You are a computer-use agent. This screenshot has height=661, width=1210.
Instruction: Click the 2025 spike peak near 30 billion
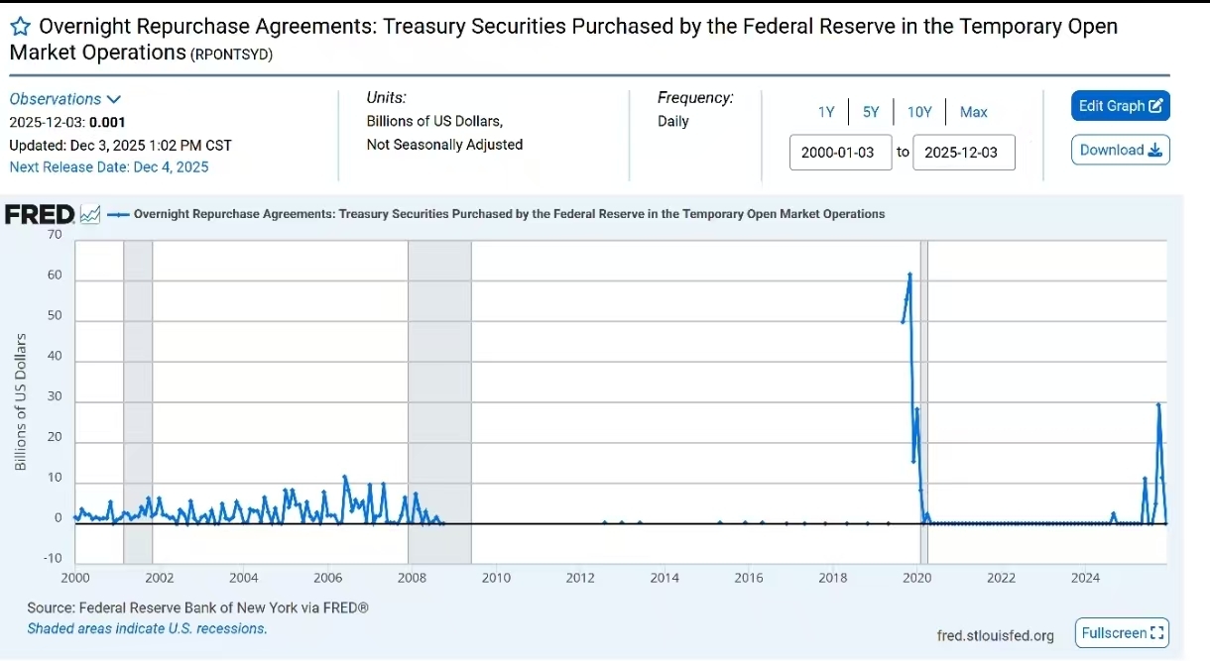click(1158, 404)
